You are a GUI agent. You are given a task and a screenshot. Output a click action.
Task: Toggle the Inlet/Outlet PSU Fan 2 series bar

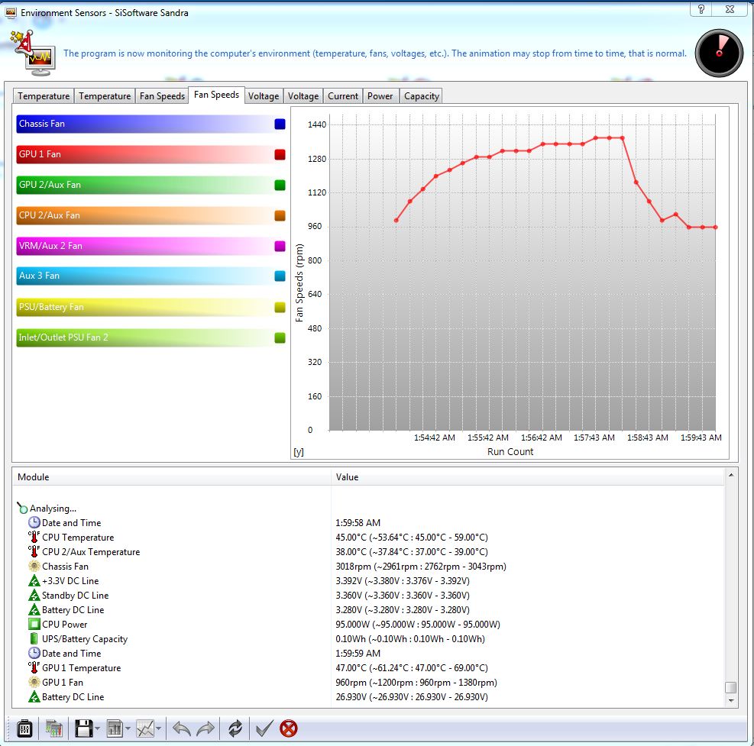click(151, 337)
